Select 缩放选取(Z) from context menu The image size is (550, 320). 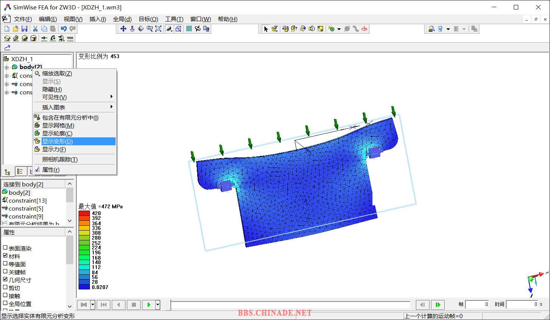[74, 74]
